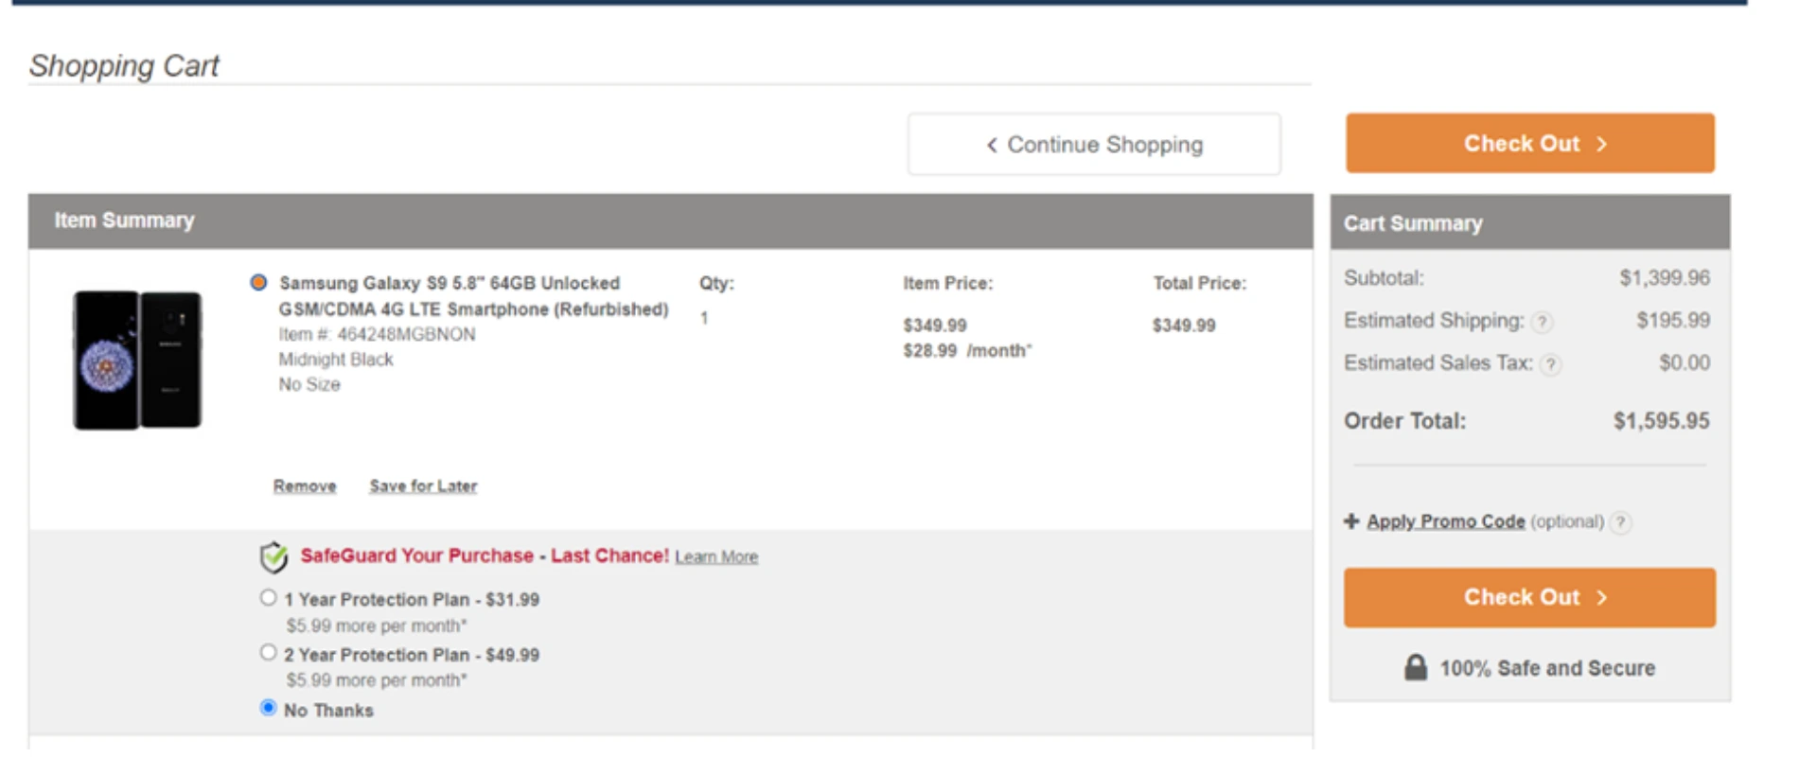Open the SafeGuard Learn More link
Image resolution: width=1817 pixels, height=757 pixels.
click(716, 557)
